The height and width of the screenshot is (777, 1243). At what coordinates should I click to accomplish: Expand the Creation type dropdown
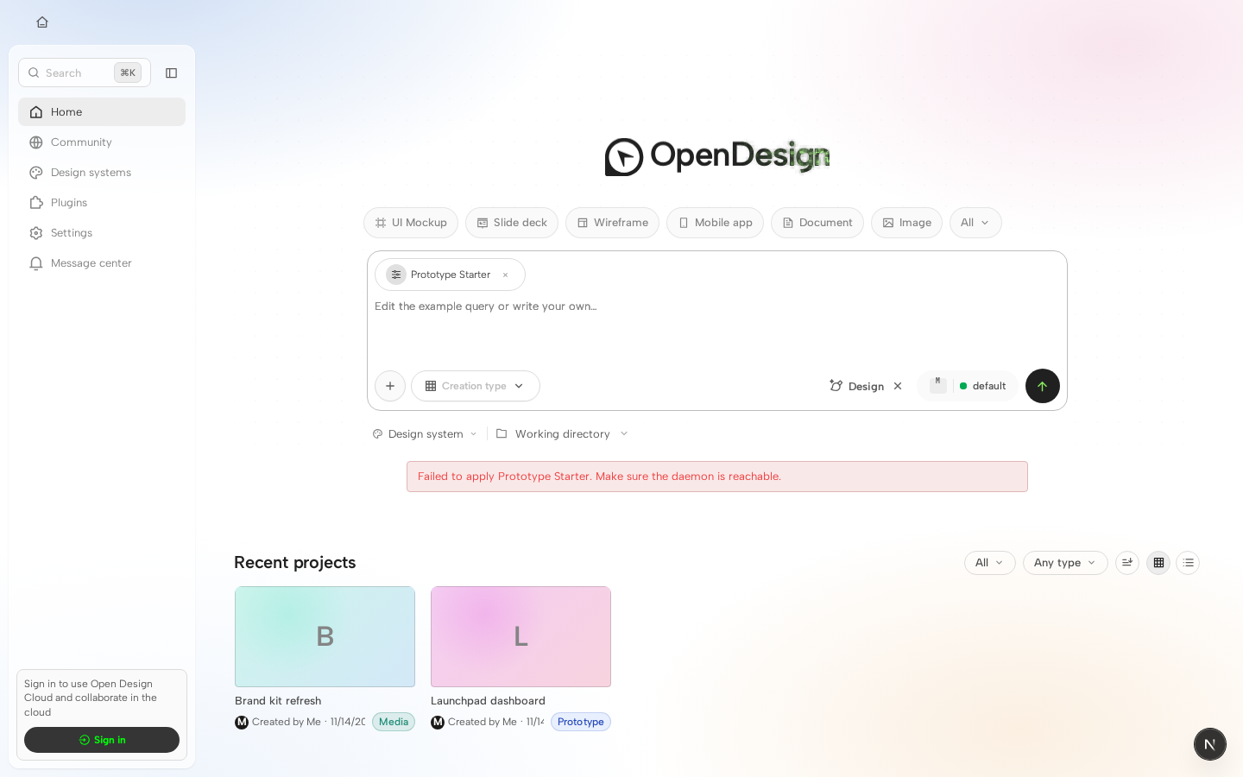coord(476,386)
